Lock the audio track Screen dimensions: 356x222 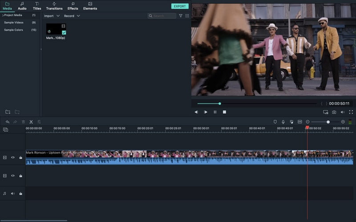pyautogui.click(x=20, y=194)
